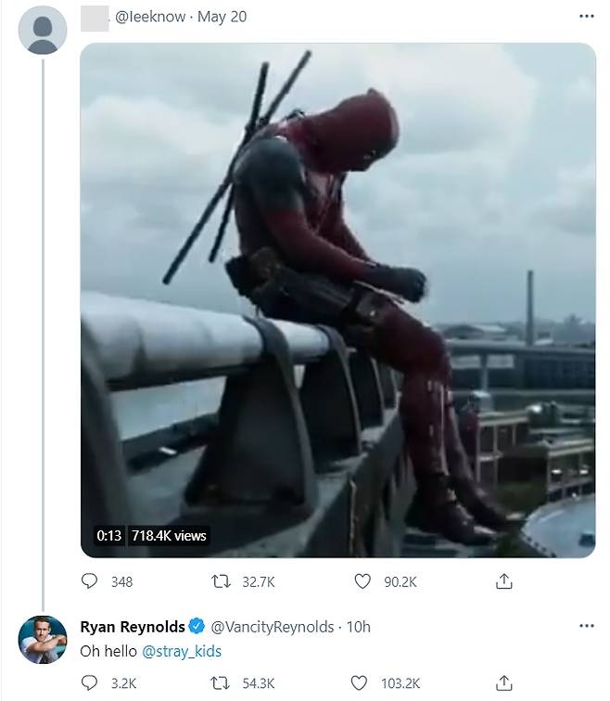The width and height of the screenshot is (610, 701).
Task: Reply to Ryan Reynolds' tweet
Action: [x=90, y=683]
